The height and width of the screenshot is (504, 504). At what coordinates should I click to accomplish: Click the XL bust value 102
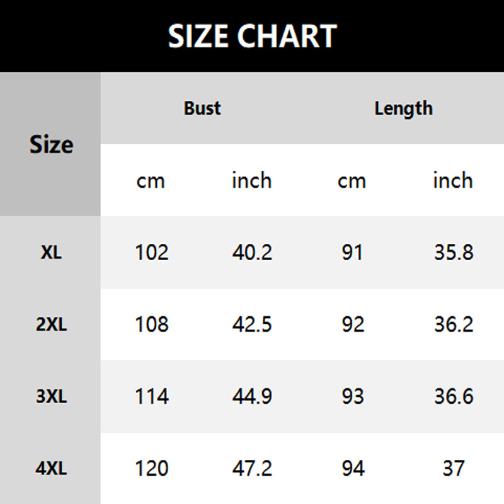152,253
